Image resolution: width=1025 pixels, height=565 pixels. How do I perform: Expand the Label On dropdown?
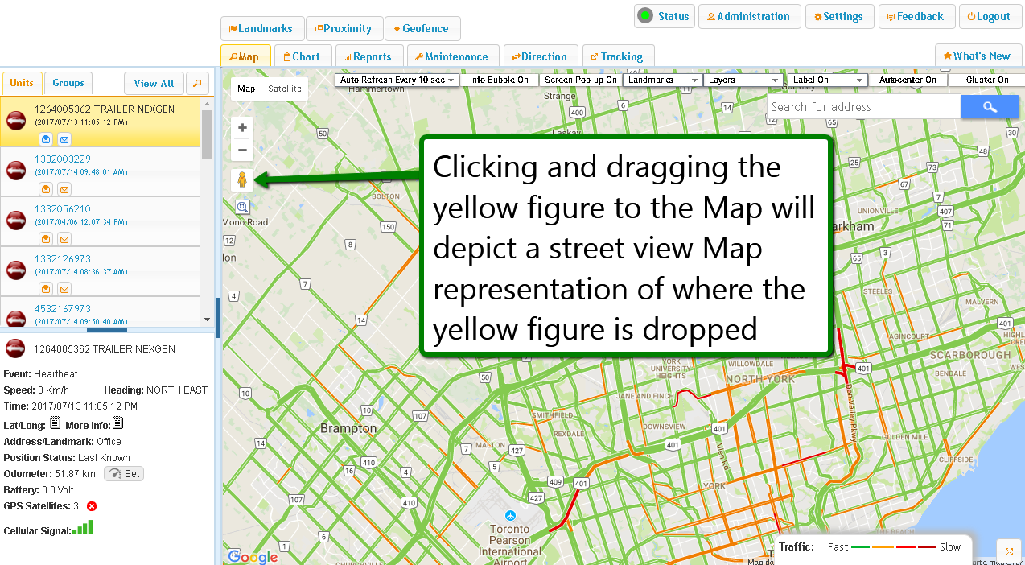827,80
